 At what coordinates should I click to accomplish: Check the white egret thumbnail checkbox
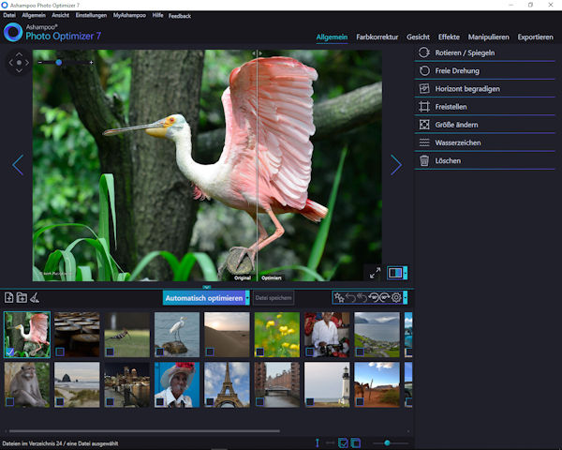click(x=160, y=352)
